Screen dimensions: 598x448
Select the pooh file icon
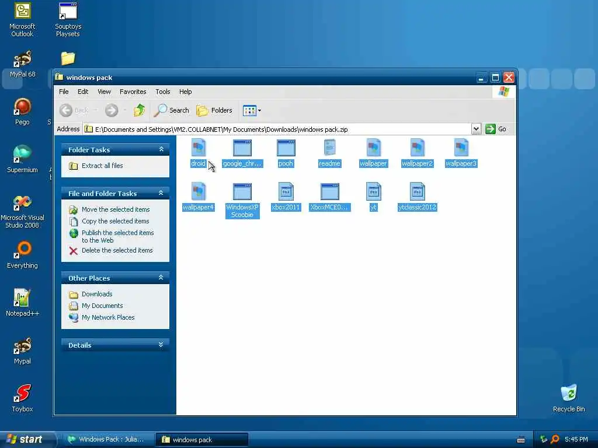point(286,148)
